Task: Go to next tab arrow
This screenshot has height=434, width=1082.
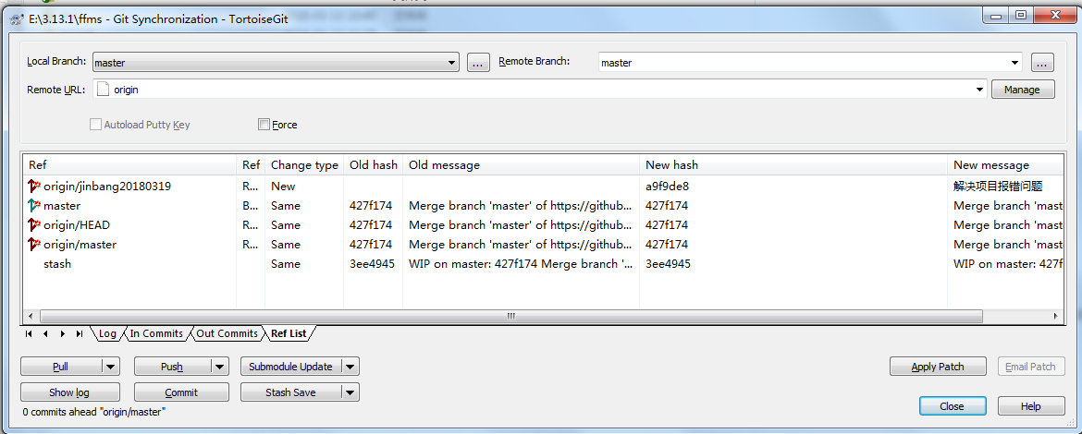Action: click(62, 333)
